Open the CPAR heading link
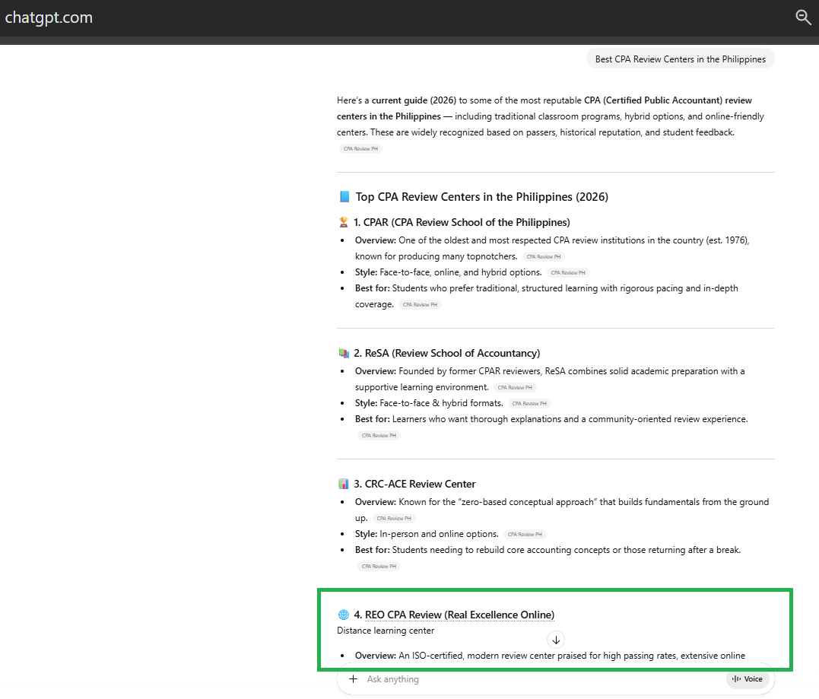 pyautogui.click(x=462, y=222)
